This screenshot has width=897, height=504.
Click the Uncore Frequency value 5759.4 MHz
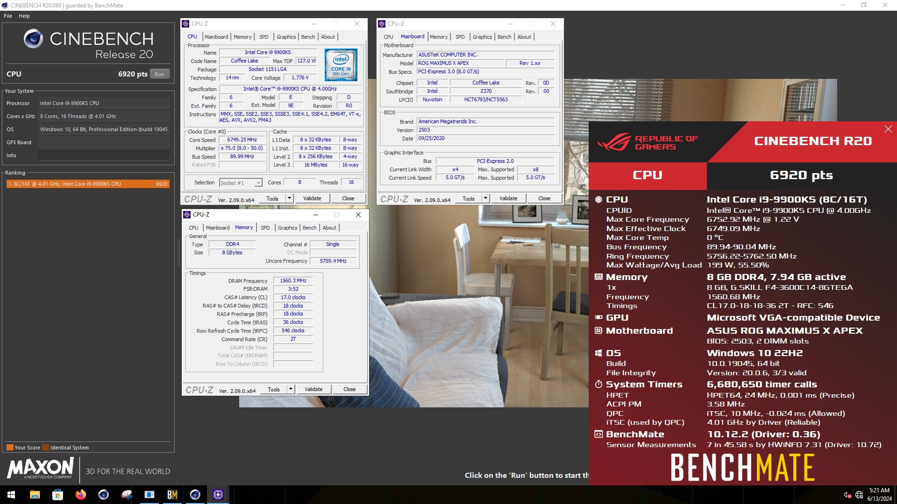333,261
